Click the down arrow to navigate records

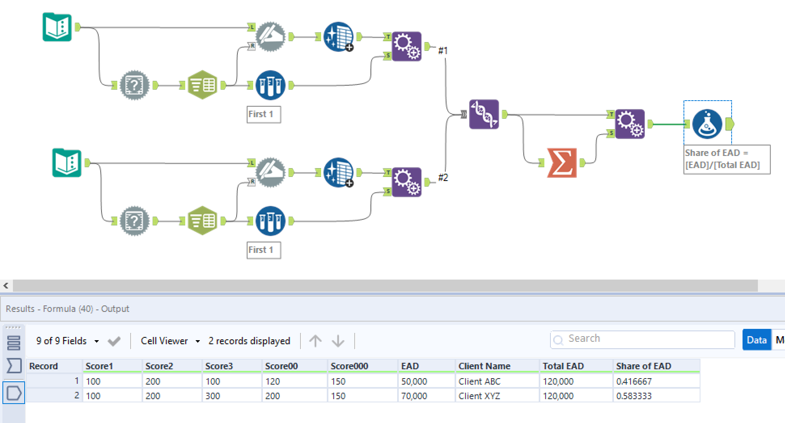337,341
